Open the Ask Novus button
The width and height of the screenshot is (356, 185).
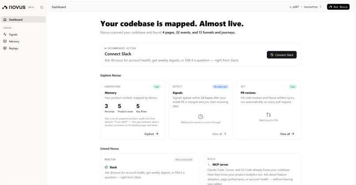pyautogui.click(x=338, y=7)
